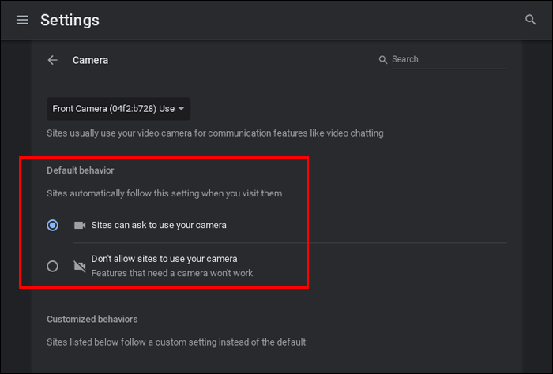Viewport: 553px width, 374px height.
Task: Open the Front Camera device dropdown
Action: pos(113,108)
